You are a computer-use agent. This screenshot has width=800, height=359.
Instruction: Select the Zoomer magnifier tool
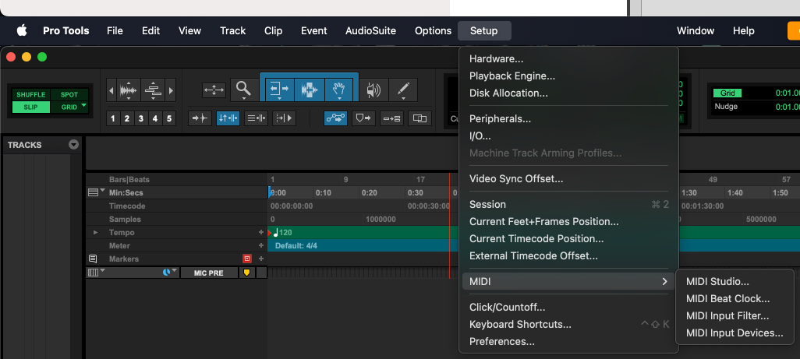click(x=244, y=90)
